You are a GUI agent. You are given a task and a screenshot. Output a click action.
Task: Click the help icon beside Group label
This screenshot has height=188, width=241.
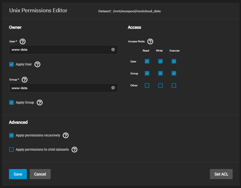(x=25, y=80)
